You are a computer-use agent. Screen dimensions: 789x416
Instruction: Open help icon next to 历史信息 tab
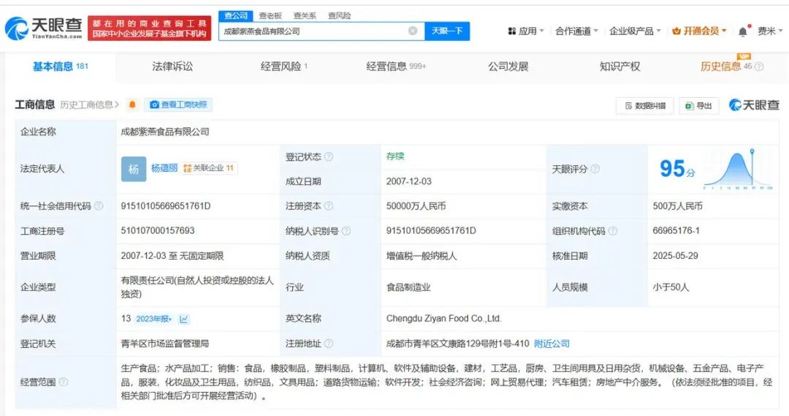[x=759, y=67]
